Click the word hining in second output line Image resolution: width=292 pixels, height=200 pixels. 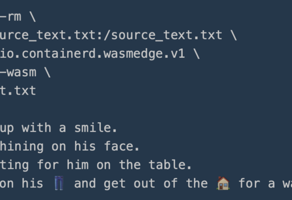[22, 146]
